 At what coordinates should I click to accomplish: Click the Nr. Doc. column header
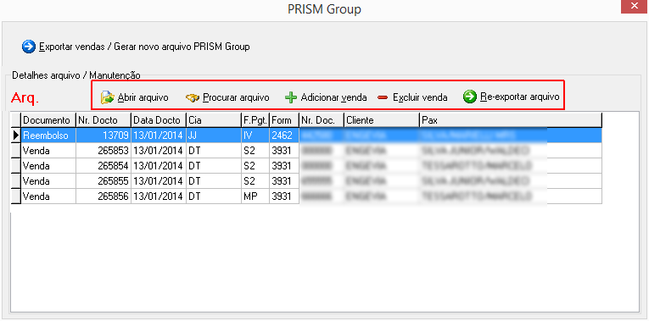[x=322, y=120]
